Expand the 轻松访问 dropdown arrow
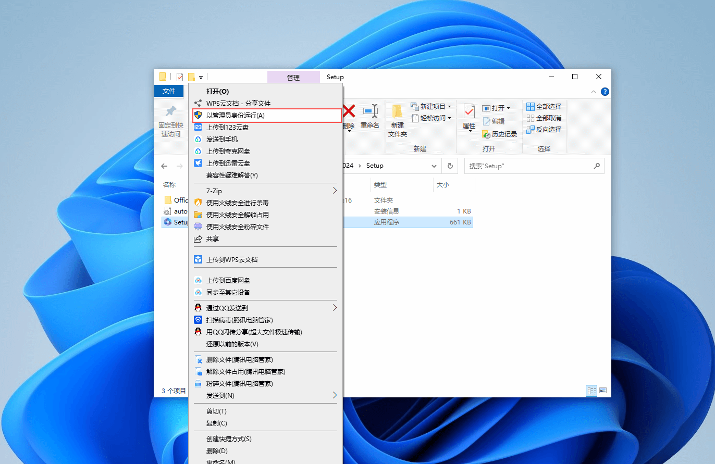 click(450, 118)
